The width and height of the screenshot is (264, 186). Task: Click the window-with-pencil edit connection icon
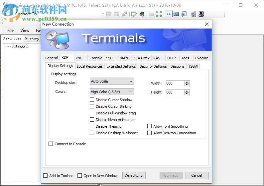[134, 14]
